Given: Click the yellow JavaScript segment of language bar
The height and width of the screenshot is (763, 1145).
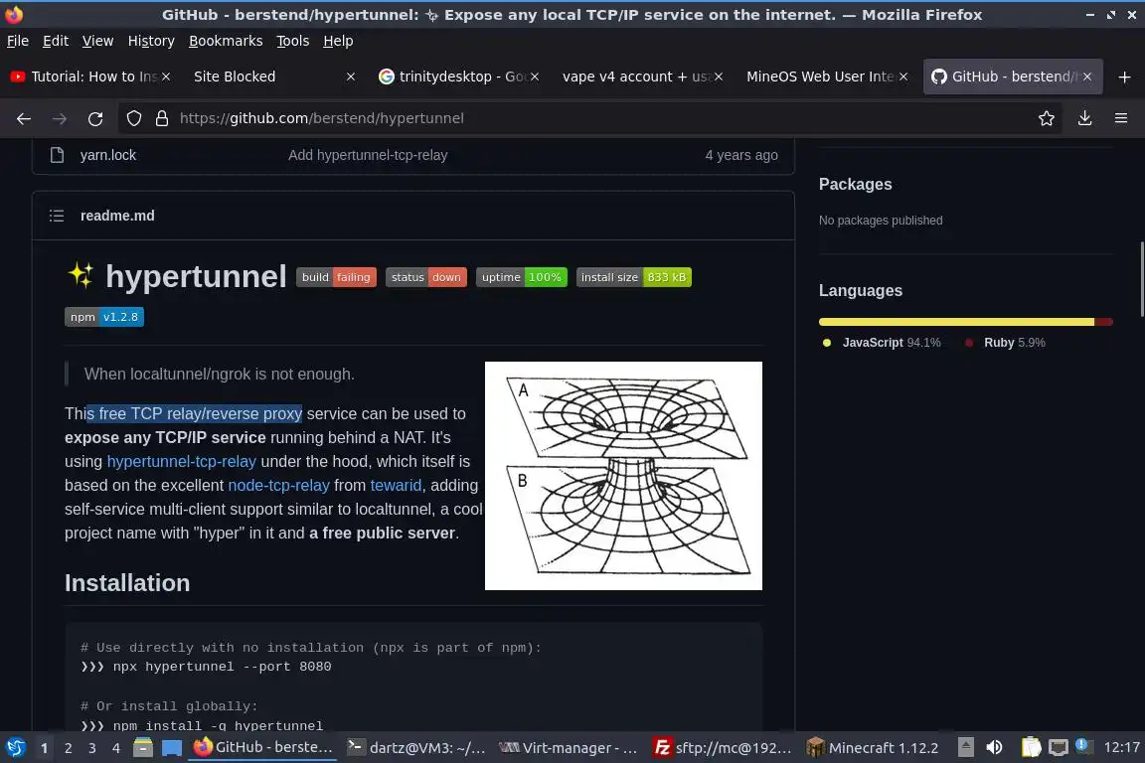Looking at the screenshot, I should [956, 322].
